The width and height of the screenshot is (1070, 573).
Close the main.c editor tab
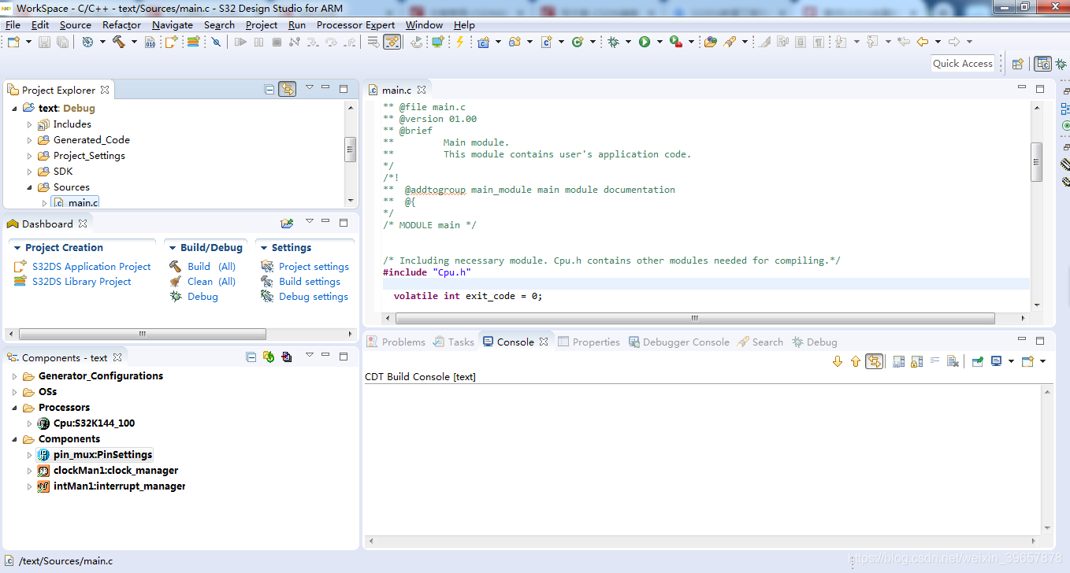coord(422,91)
